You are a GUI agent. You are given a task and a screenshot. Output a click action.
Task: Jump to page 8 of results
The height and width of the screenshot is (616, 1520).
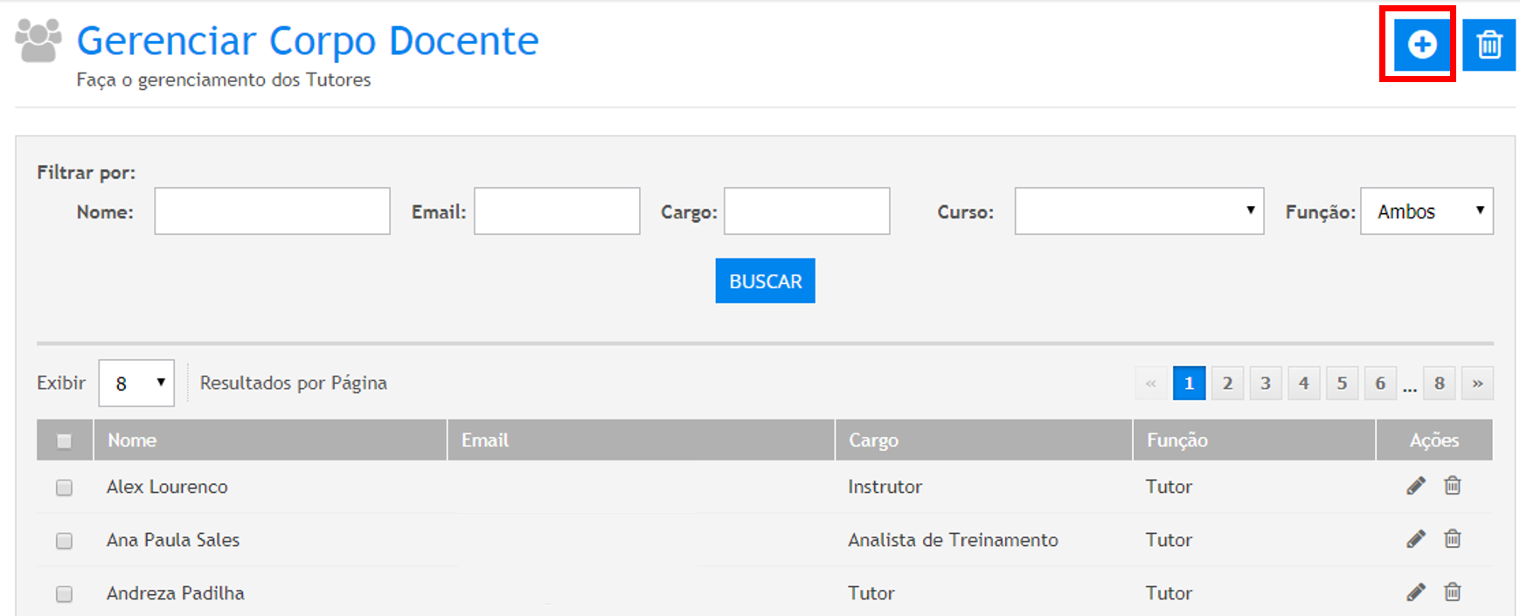1439,384
